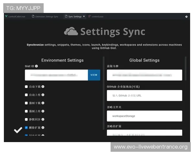Click the Settings Sync cloud logo
This screenshot has width=194, height=155.
(x=71, y=32)
